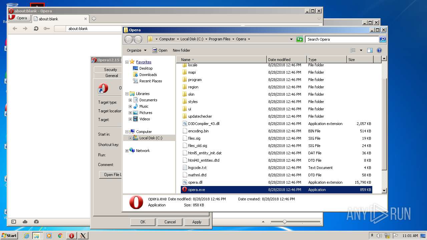
Task: Go forward in Explorer folder history
Action: click(x=138, y=39)
